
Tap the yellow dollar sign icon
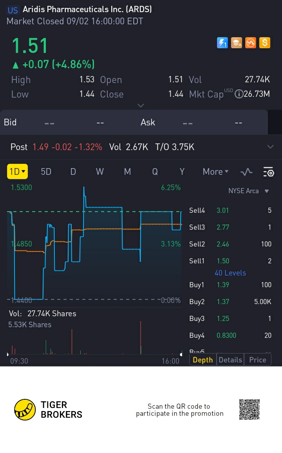point(265,43)
